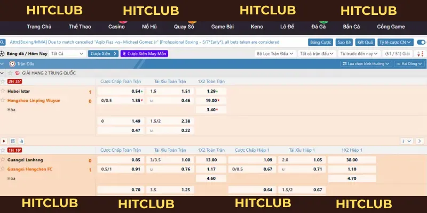Open the Lựa chọn bình thường dropdown
The width and height of the screenshot is (427, 213).
point(366,64)
